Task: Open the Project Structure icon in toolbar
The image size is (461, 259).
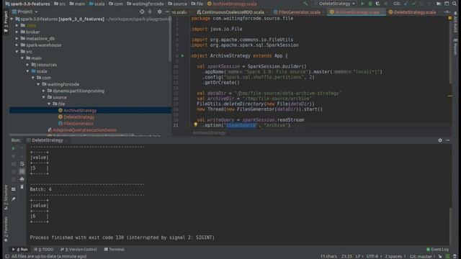Action: (439, 4)
